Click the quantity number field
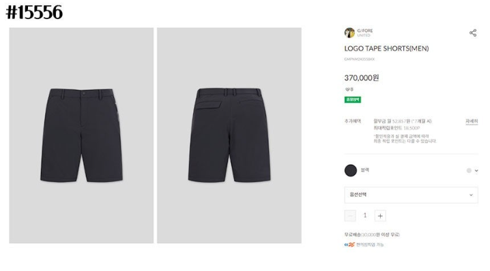The height and width of the screenshot is (271, 490). click(365, 215)
